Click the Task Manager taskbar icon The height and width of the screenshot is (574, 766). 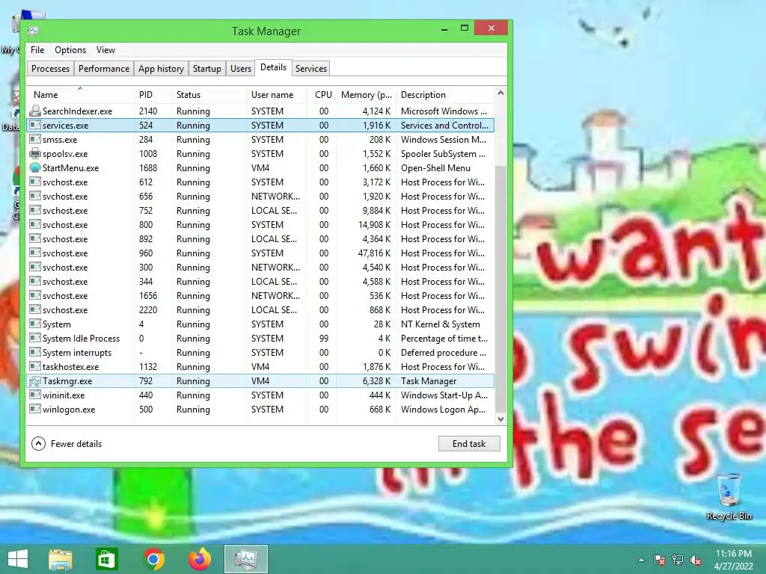coord(245,559)
